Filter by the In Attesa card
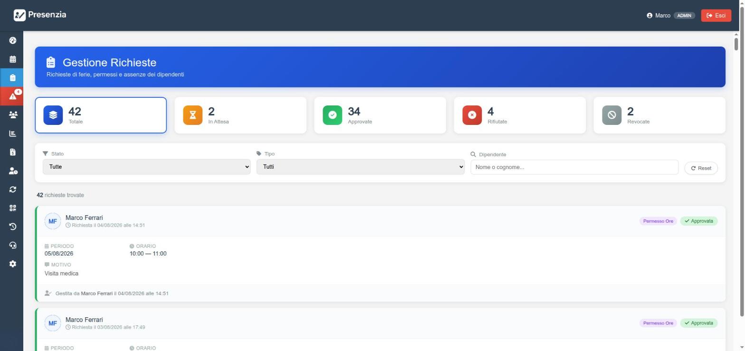This screenshot has height=351, width=745. coord(240,115)
